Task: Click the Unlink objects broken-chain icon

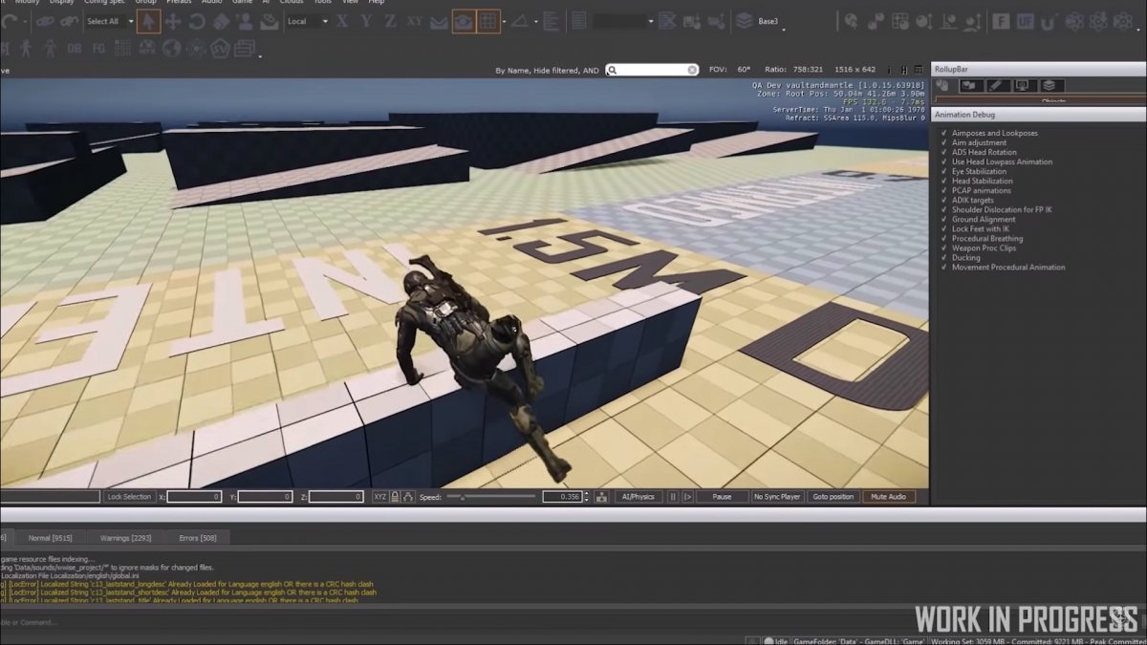Action: click(69, 21)
